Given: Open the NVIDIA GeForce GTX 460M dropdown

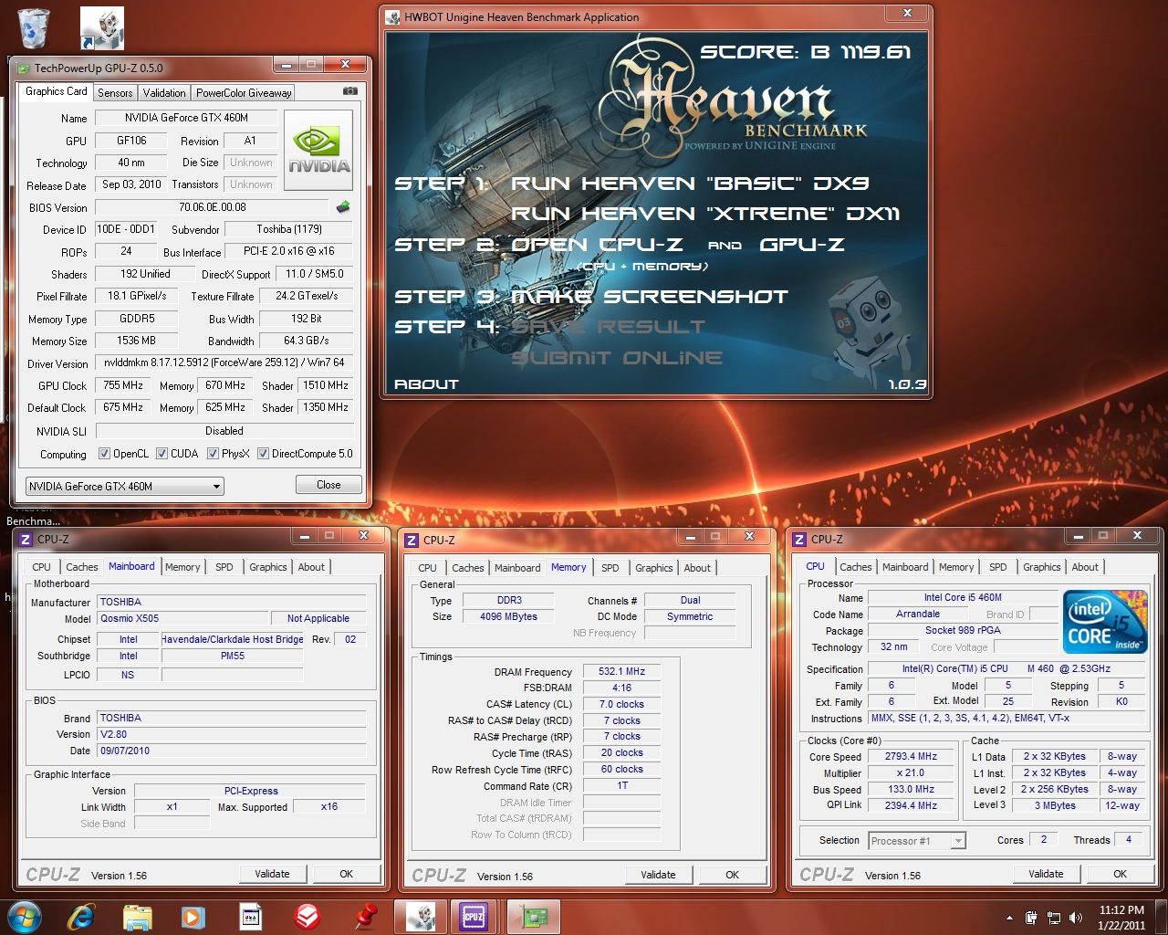Looking at the screenshot, I should coord(124,486).
